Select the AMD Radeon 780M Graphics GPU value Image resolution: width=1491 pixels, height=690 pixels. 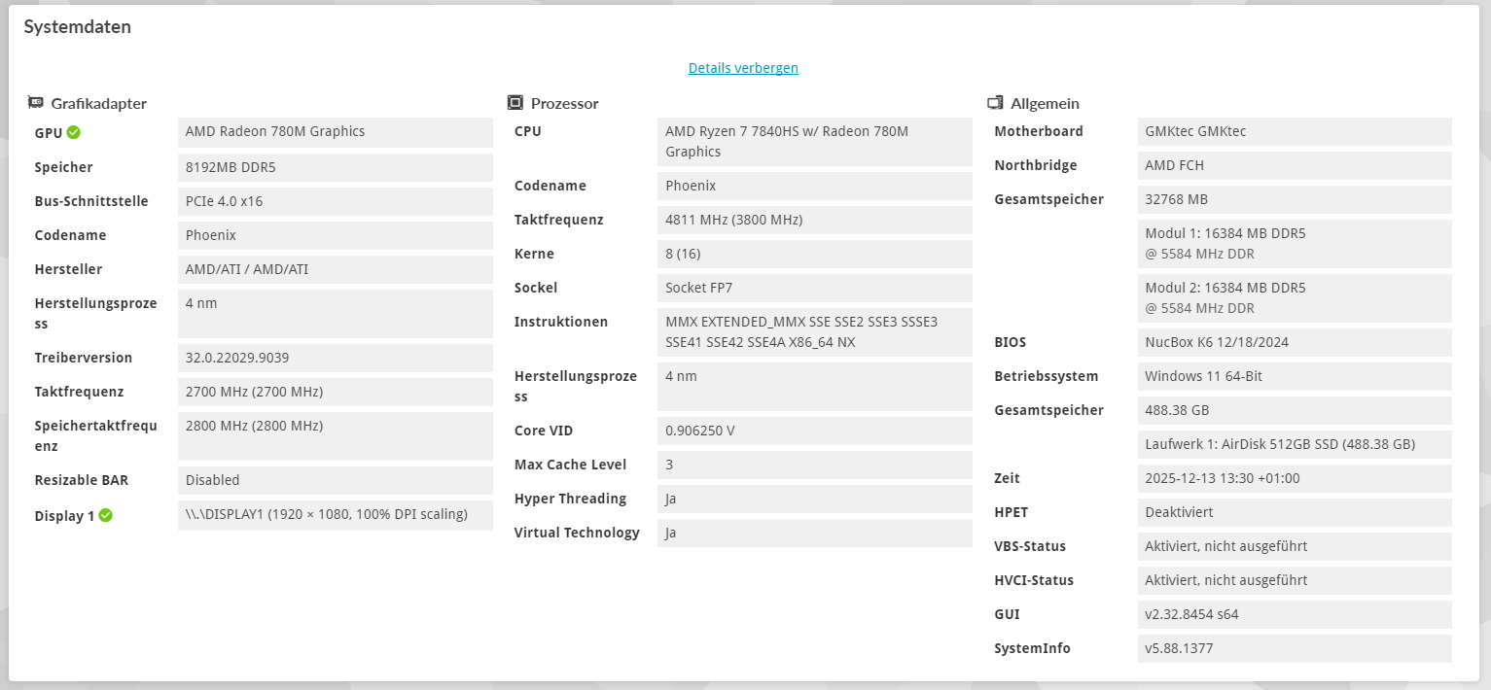[x=336, y=133]
